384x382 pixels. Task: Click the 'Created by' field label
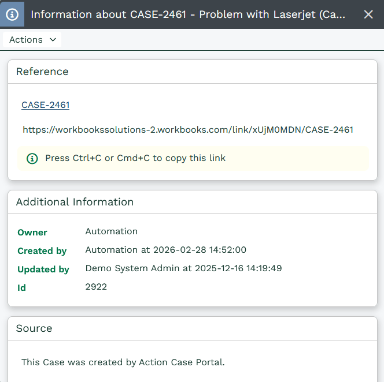tap(42, 251)
